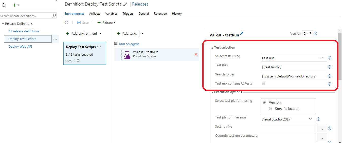Open the Triggers tab

tap(128, 14)
